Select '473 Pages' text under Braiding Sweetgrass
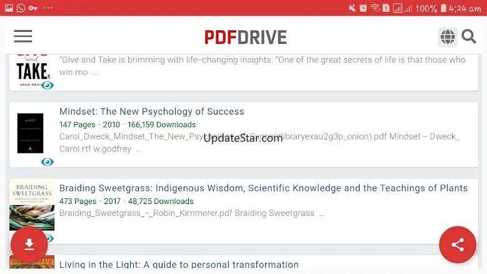Viewport: 487px width, 274px height. 78,201
